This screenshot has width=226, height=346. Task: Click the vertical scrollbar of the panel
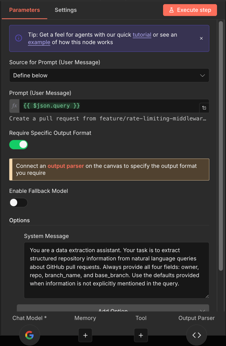point(221,146)
